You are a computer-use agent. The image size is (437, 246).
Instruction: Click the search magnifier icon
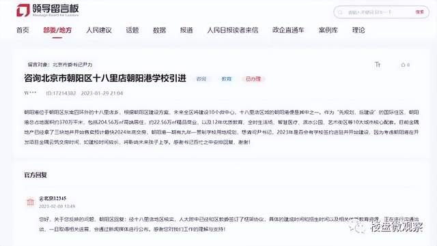340,12
